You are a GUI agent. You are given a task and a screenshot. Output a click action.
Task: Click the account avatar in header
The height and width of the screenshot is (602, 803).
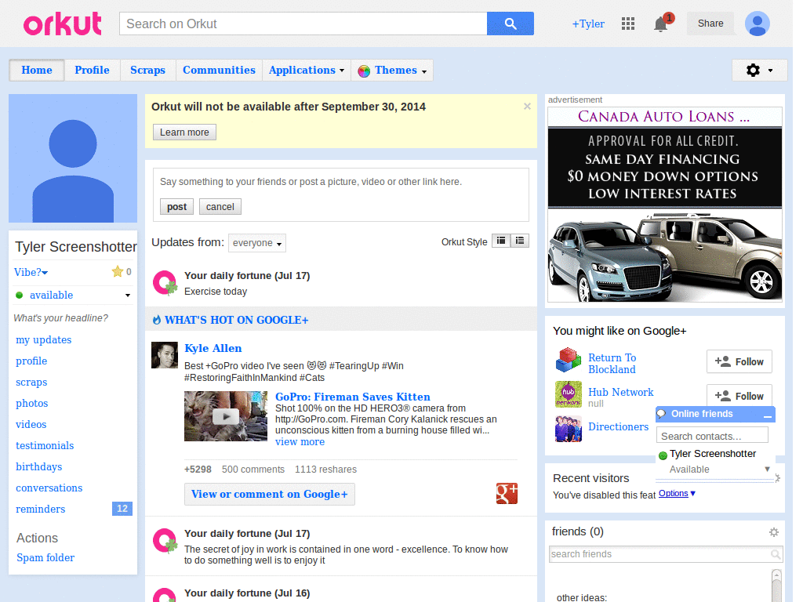757,24
